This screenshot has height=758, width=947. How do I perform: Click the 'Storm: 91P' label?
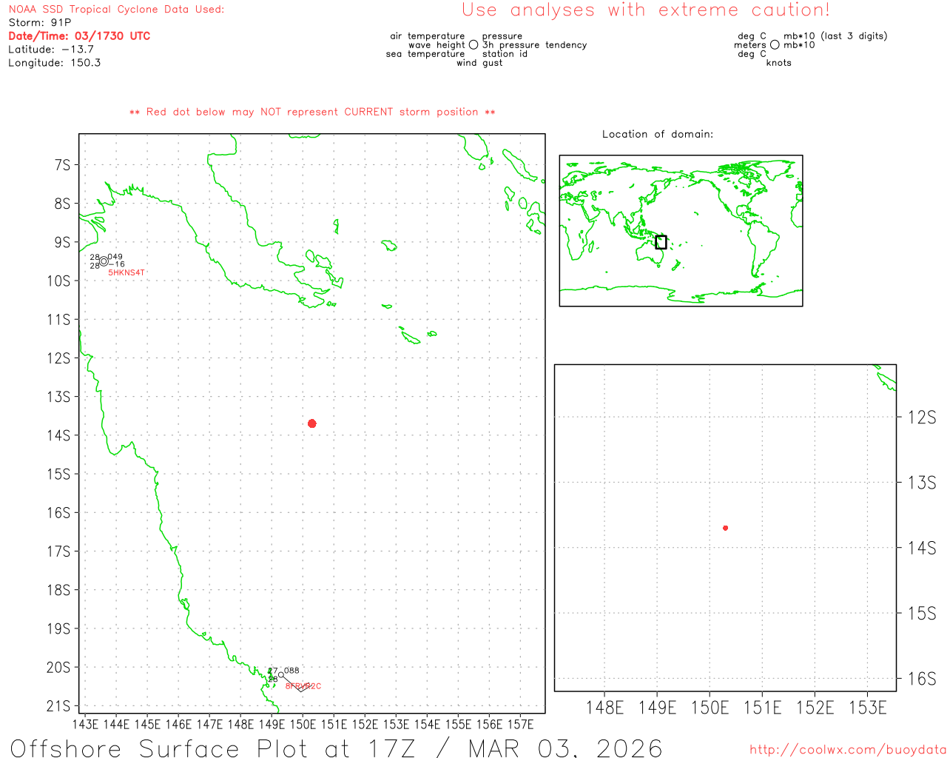pos(40,23)
